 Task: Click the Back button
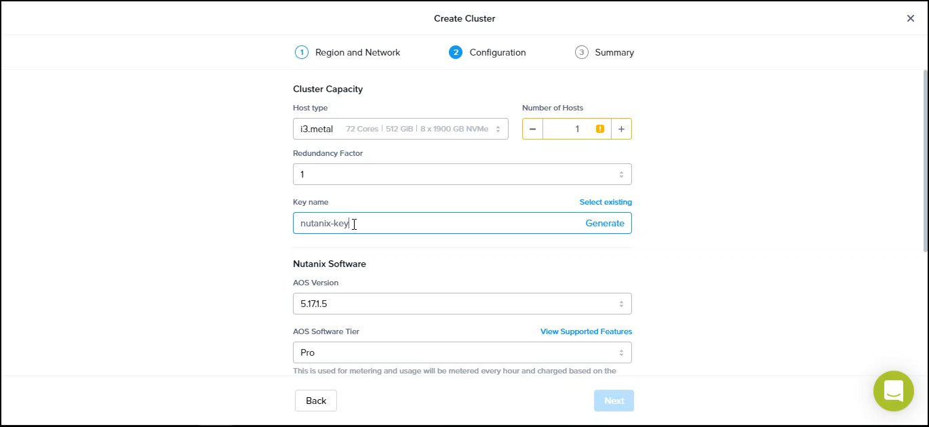click(315, 401)
